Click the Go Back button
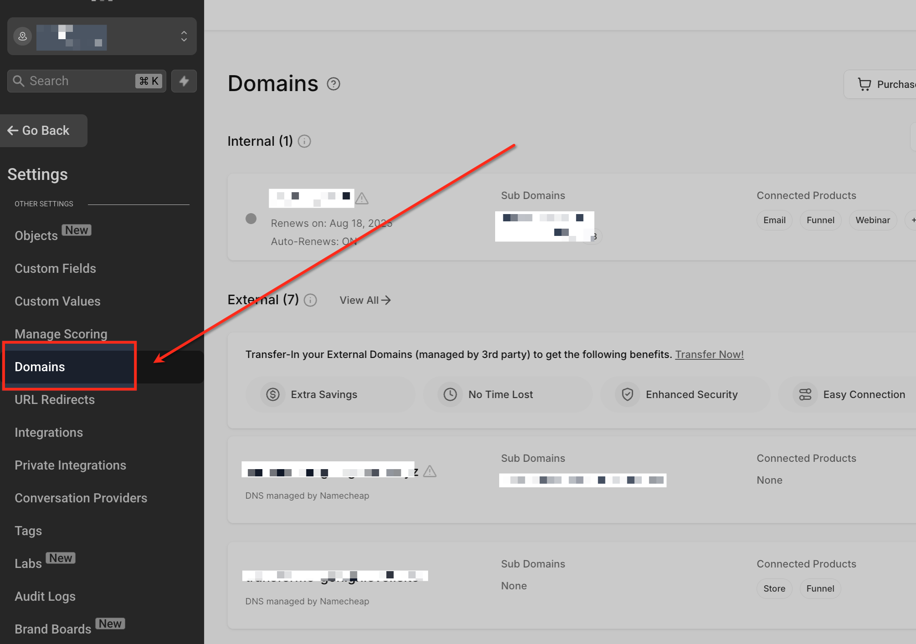The image size is (916, 644). click(44, 131)
